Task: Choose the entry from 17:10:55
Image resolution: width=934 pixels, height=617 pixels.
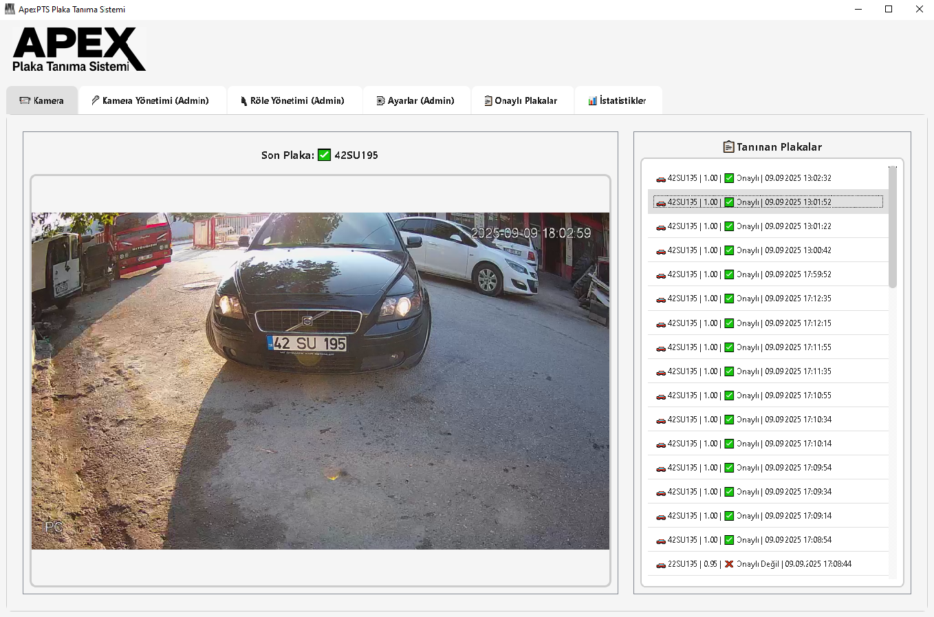Action: tap(768, 395)
